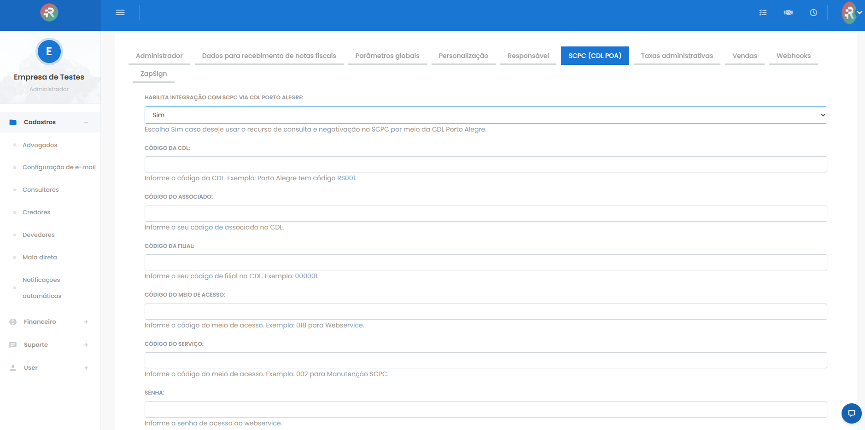Focus the Senha input field
Viewport: 865px width, 430px height.
click(485, 410)
